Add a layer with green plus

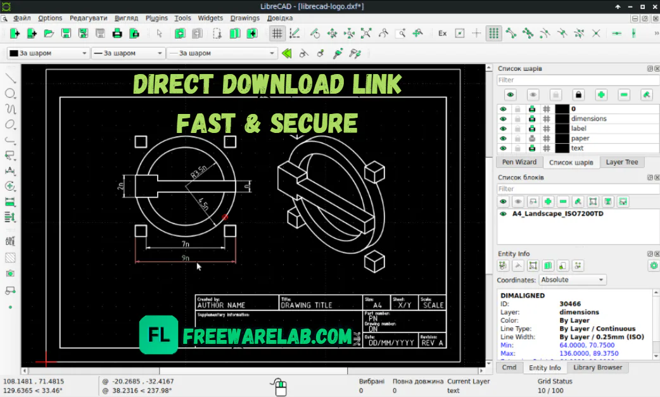tap(601, 94)
